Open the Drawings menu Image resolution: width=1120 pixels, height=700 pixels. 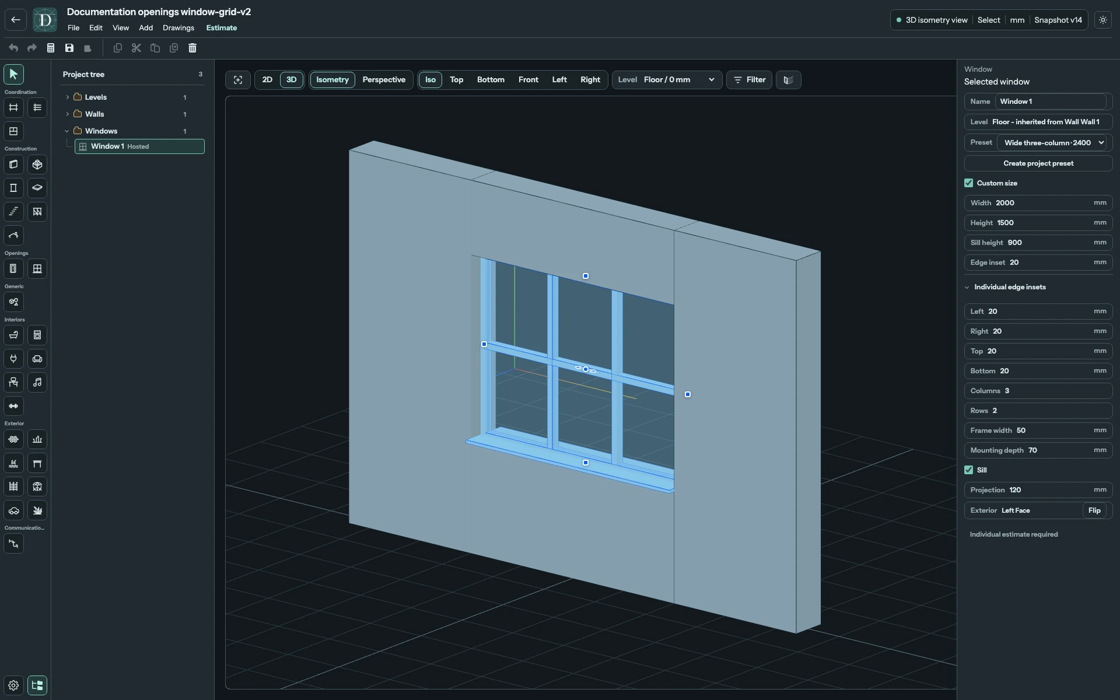(x=178, y=28)
